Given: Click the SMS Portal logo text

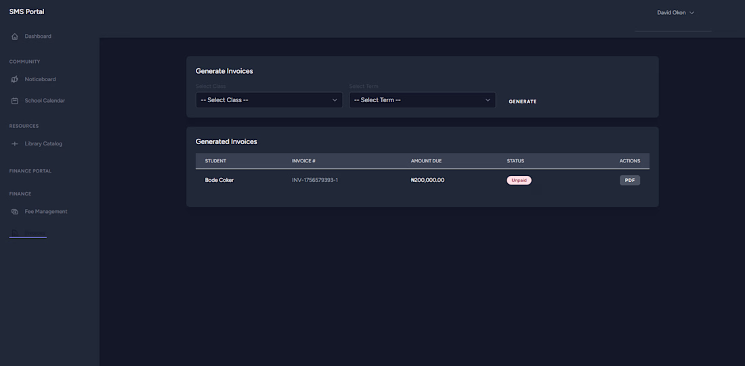Looking at the screenshot, I should coord(26,12).
